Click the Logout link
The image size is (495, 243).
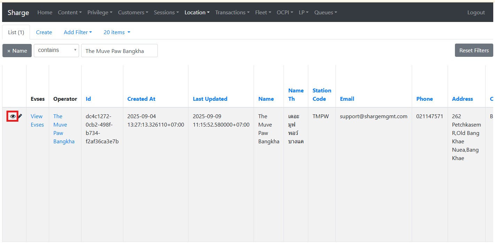pyautogui.click(x=476, y=12)
